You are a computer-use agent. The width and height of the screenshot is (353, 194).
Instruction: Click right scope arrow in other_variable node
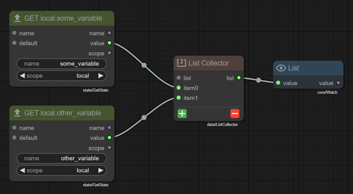(x=101, y=170)
